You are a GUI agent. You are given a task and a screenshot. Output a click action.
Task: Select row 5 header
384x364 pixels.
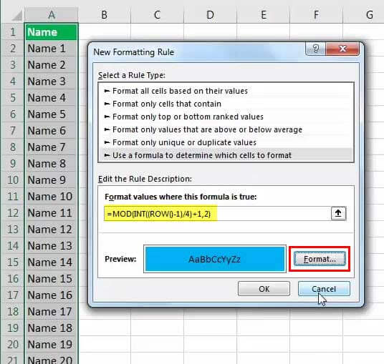click(13, 97)
